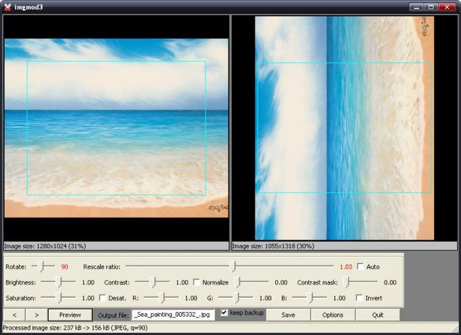Click the Brightness slider handle
Image resolution: width=461 pixels, height=335 pixels.
click(x=60, y=282)
